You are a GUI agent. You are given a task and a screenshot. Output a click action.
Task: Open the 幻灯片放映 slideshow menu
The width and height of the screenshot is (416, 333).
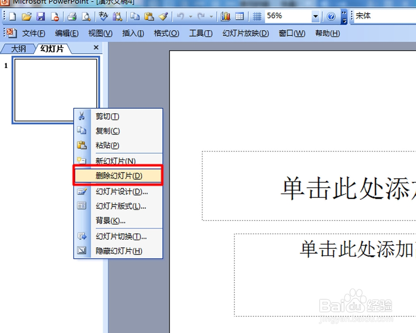[245, 33]
